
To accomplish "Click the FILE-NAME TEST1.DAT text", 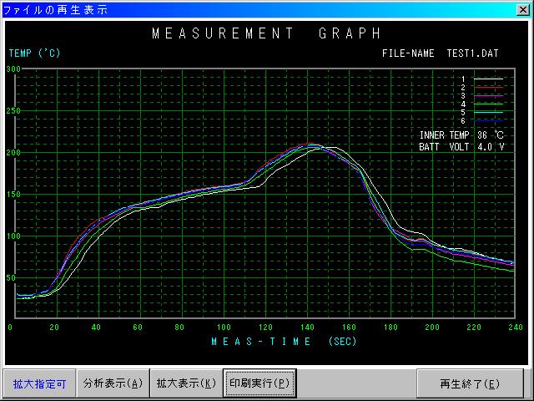I will pos(440,53).
